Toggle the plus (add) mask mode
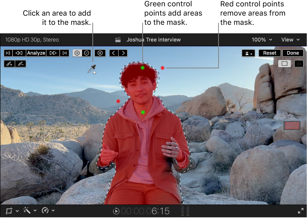The height and width of the screenshot is (218, 307). [77, 53]
